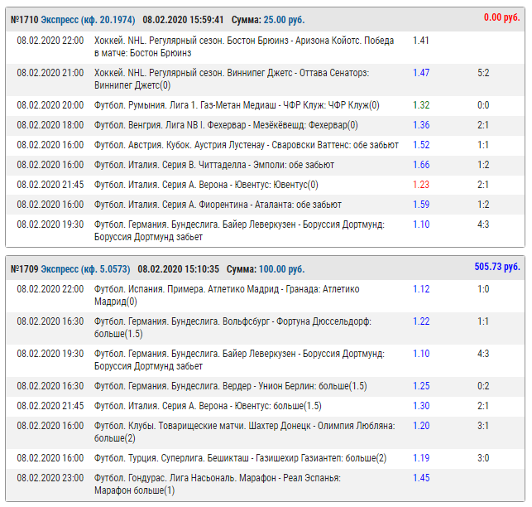Screen dimensions: 532x507
Task: Select score 3:0 of Бешикташ match
Action: point(483,458)
